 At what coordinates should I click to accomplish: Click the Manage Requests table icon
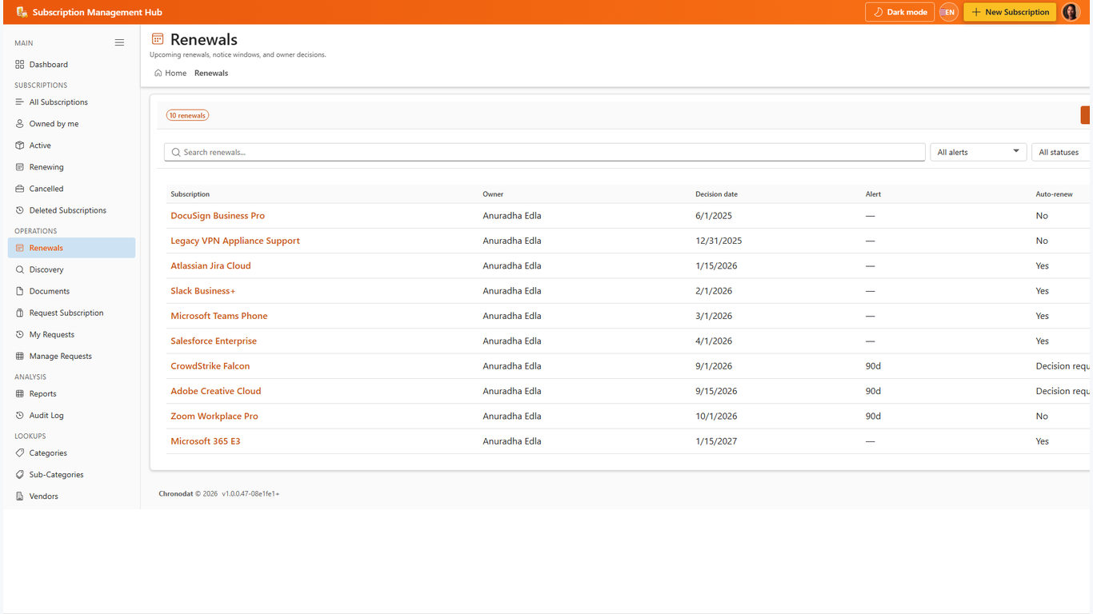coord(20,356)
